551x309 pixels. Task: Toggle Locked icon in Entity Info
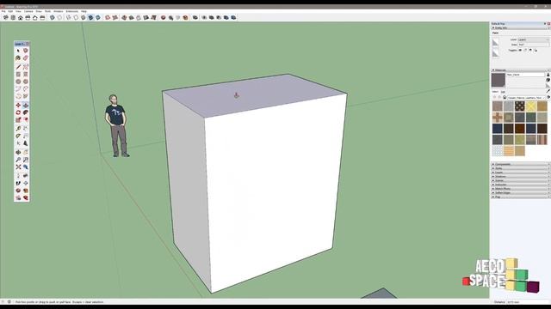(525, 50)
